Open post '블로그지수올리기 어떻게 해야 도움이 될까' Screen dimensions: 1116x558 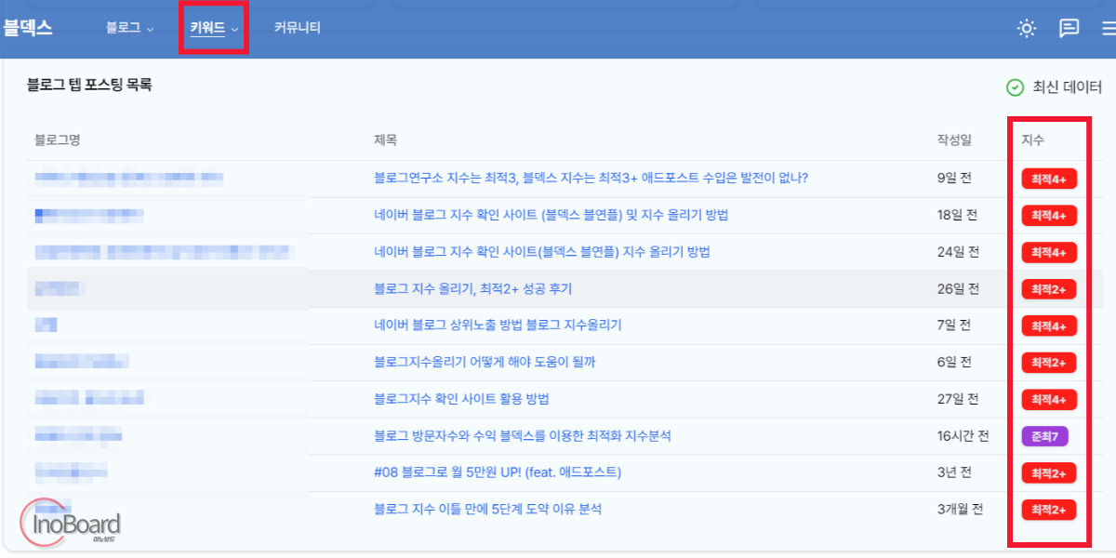[485, 362]
